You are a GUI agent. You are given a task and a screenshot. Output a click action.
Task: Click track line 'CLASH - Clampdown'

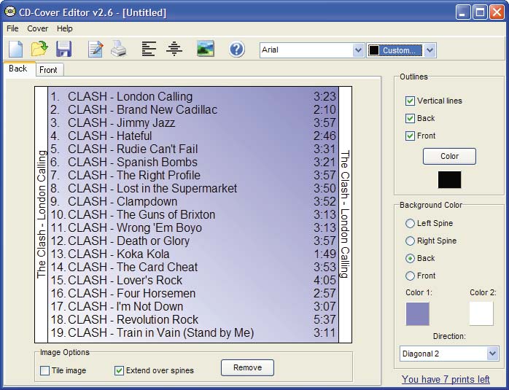pos(123,201)
